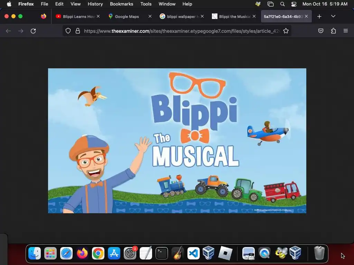The image size is (354, 265).
Task: Open the History menu
Action: [95, 4]
